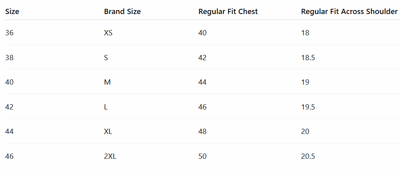Image resolution: width=400 pixels, height=170 pixels.
Task: Select shoulder value 19 in the M row
Action: tap(305, 82)
